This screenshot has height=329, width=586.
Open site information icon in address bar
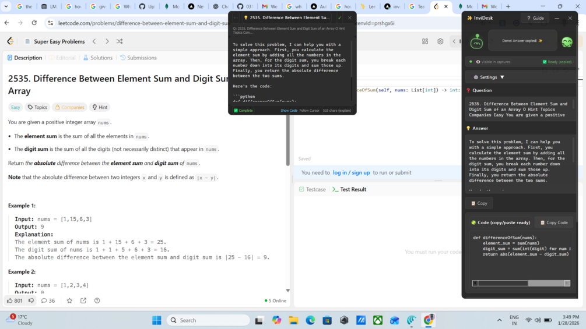point(51,23)
